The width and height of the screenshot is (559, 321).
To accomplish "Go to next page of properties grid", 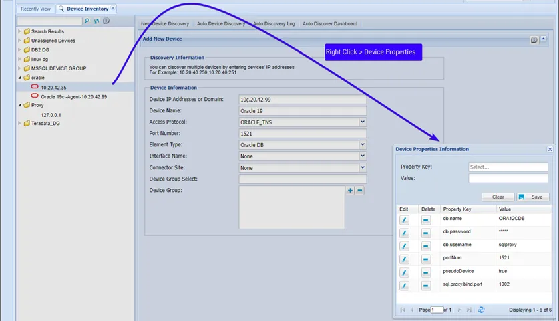I will point(459,310).
